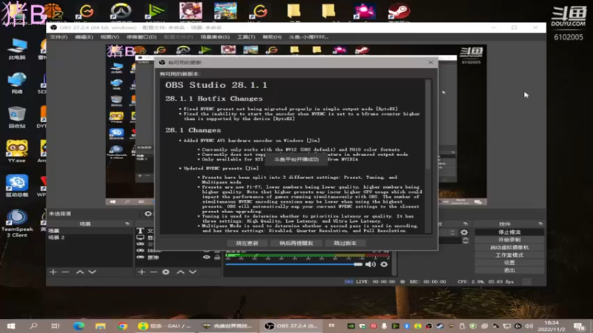Toggle the lock on the 原神 source
593x333 pixels.
tap(217, 258)
